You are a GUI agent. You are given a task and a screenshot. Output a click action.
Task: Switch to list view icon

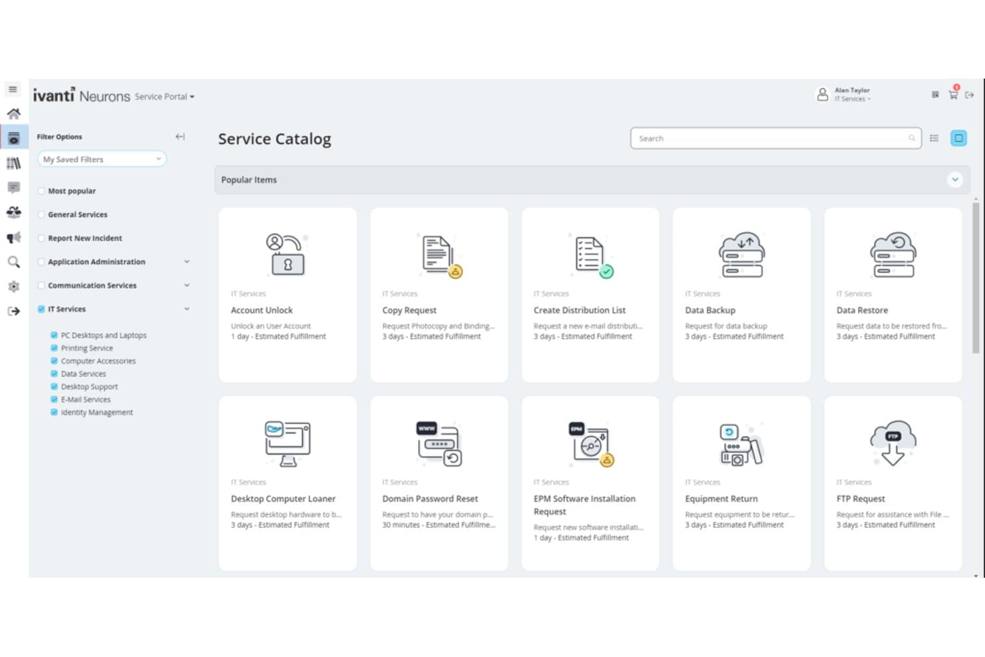[x=934, y=138]
